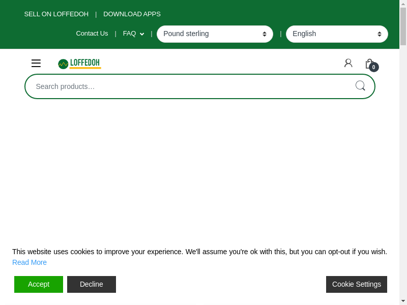Click the search magnifier icon
Viewport: 407px width, 305px height.
click(360, 86)
